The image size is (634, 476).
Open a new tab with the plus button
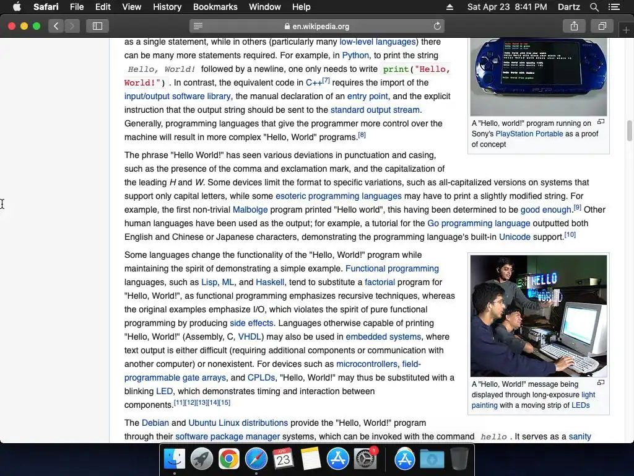click(x=626, y=30)
